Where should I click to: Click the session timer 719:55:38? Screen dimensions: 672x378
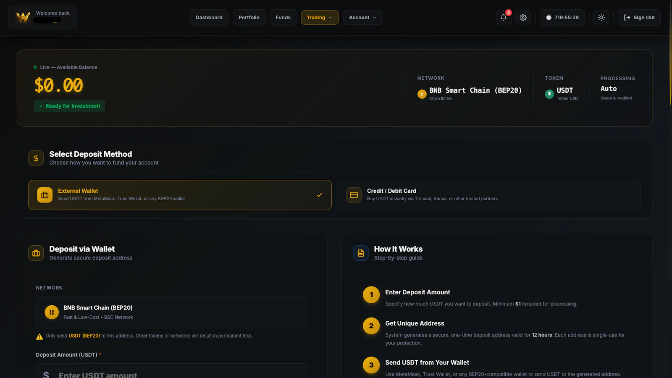click(562, 18)
